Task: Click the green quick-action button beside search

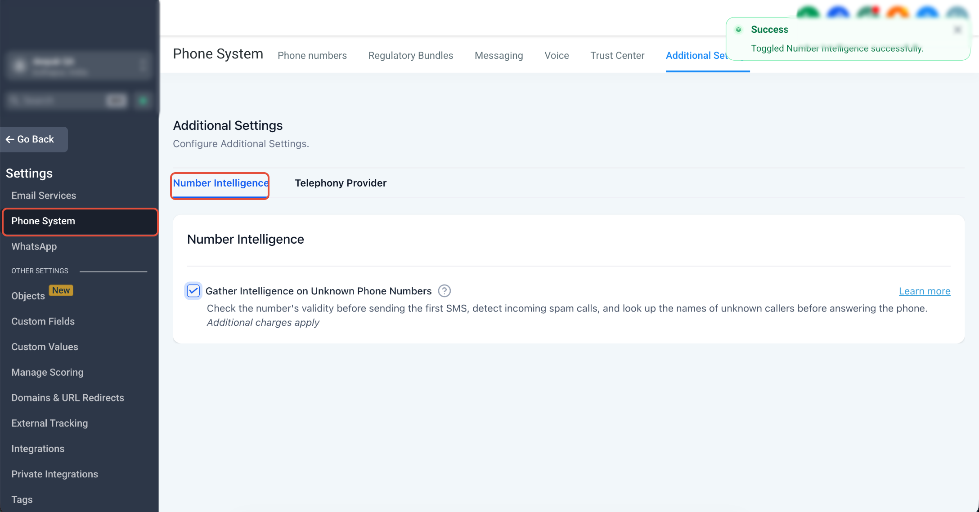Action: tap(143, 101)
